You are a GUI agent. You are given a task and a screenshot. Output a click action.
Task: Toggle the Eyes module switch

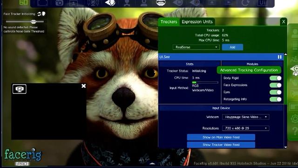tap(275, 92)
